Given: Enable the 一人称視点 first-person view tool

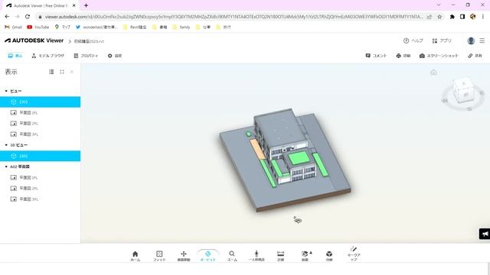Looking at the screenshot, I should pos(256,256).
